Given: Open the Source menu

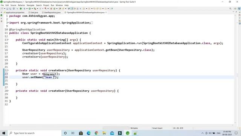Looking at the screenshot, I should (x=13, y=5).
